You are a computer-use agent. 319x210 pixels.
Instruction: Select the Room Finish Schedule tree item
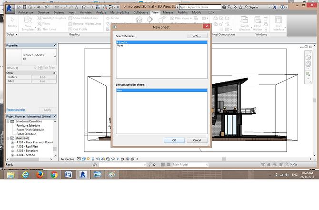tap(30, 130)
